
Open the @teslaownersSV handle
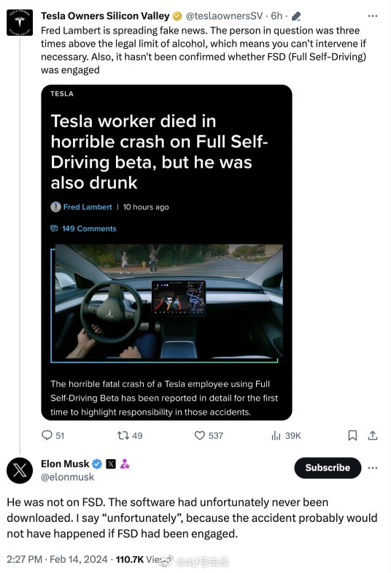[224, 16]
